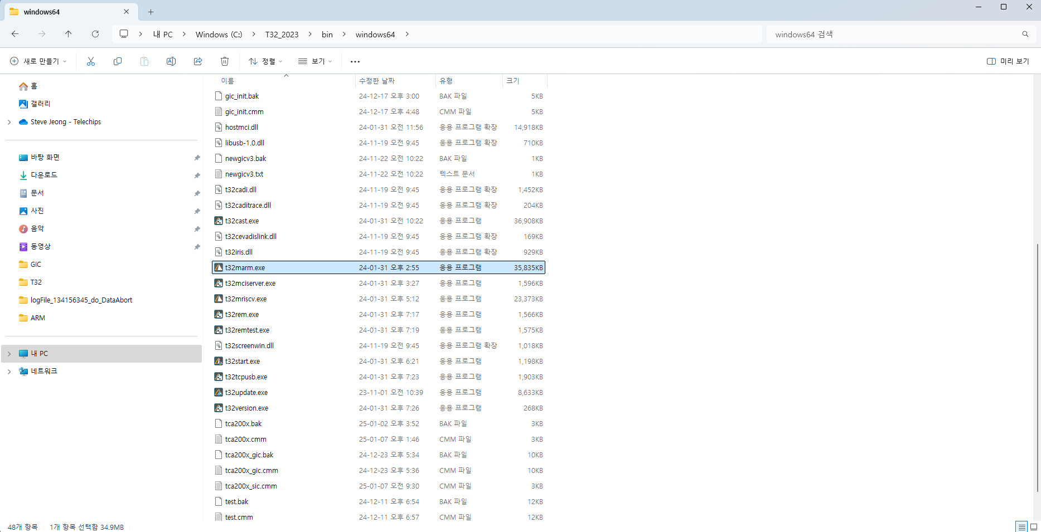
Task: Open a new tab with plus button
Action: pyautogui.click(x=151, y=12)
